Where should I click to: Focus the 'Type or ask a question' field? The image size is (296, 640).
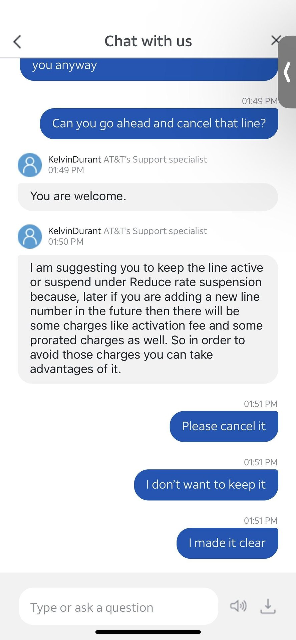click(x=118, y=606)
